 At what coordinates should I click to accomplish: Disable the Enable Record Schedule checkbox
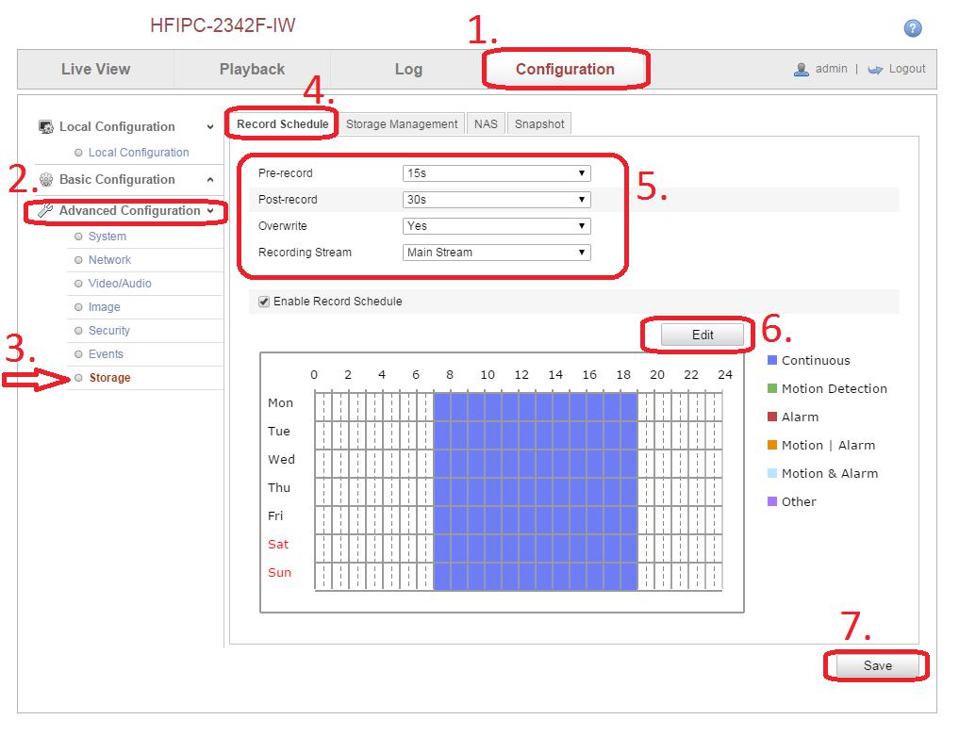264,302
